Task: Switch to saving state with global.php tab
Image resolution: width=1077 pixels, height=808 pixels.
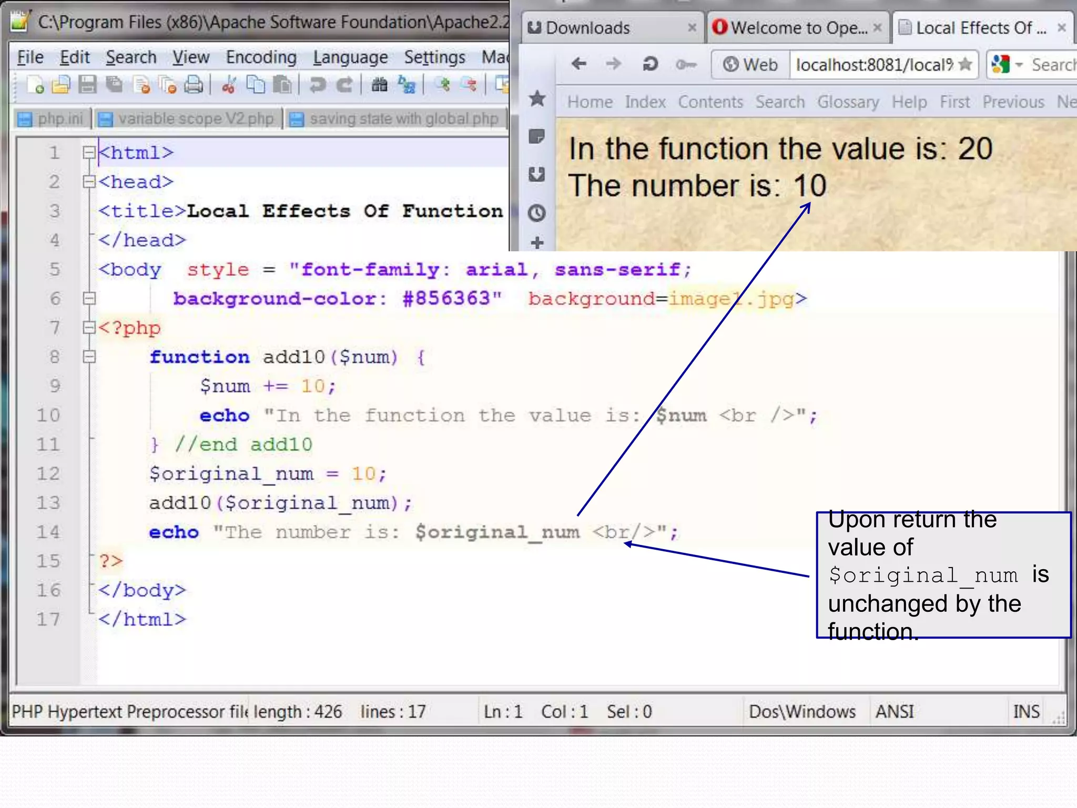Action: tap(395, 119)
